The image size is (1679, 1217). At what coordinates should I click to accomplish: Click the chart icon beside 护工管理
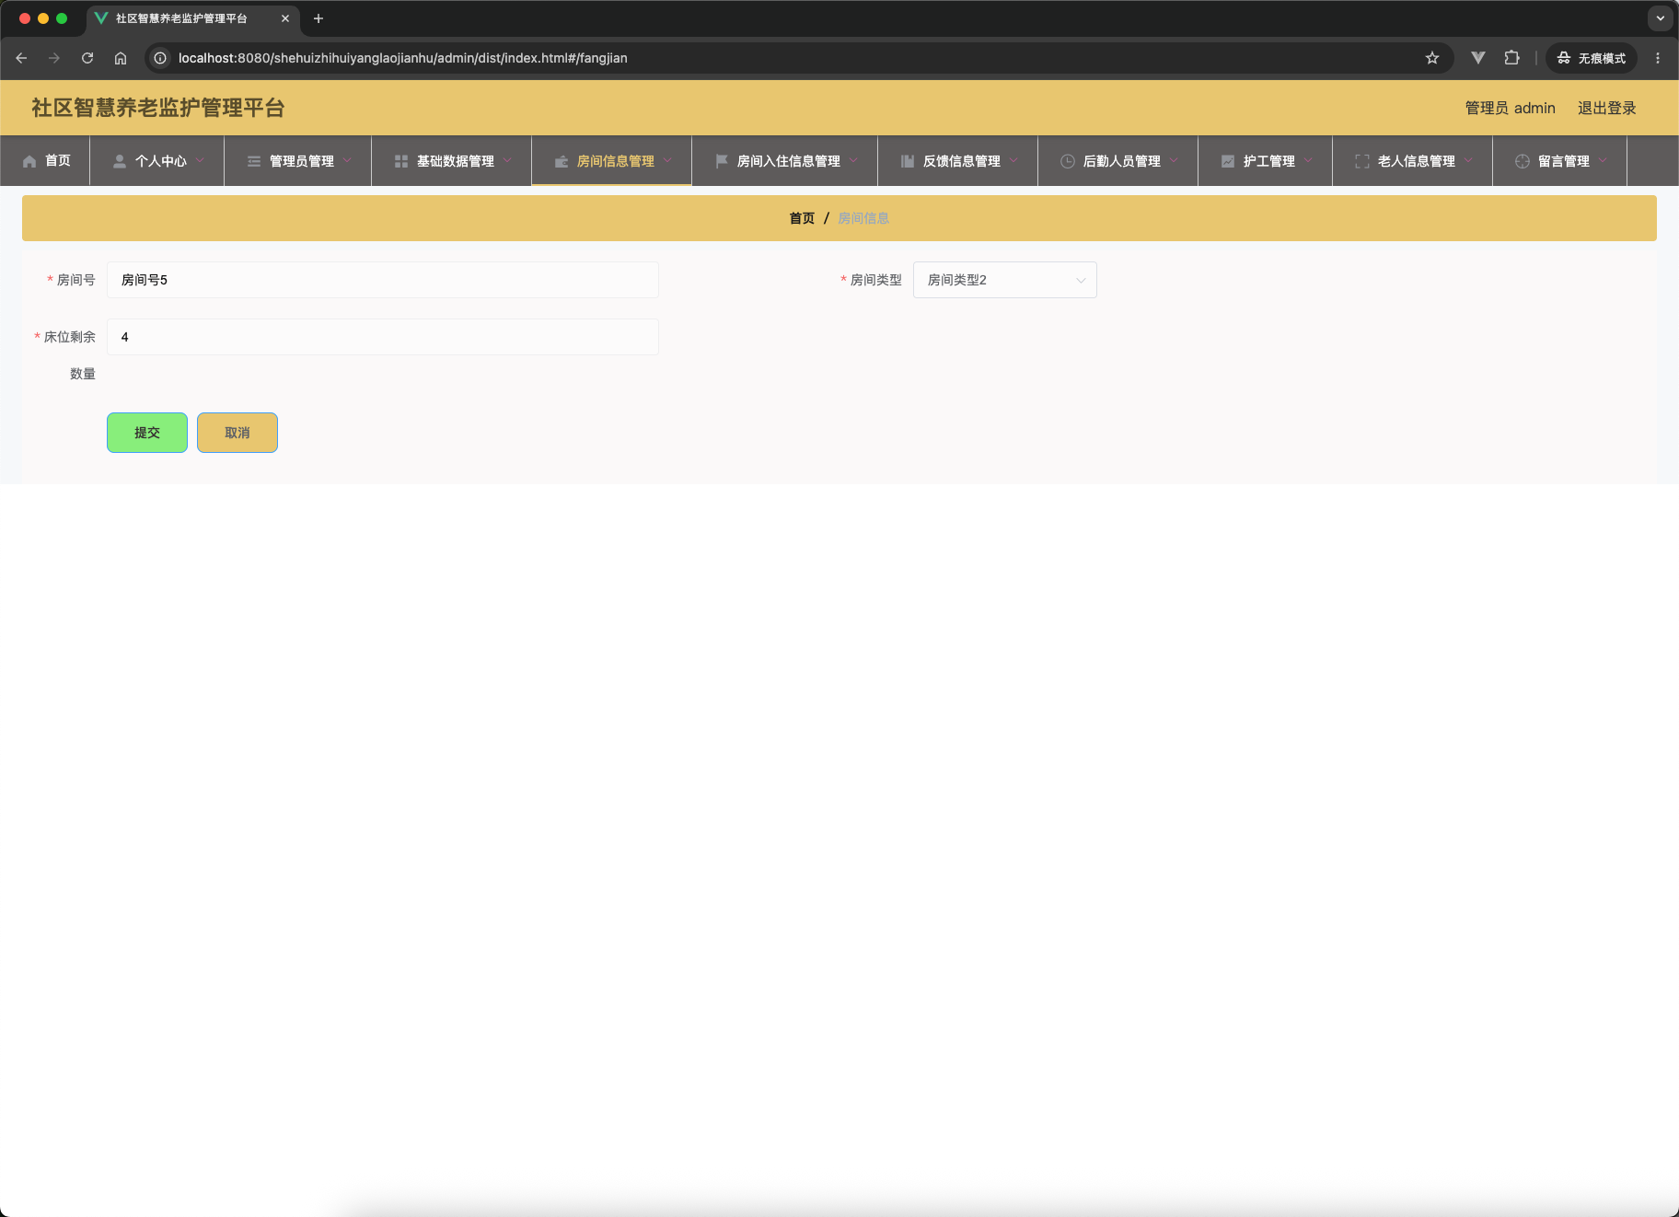pos(1228,161)
